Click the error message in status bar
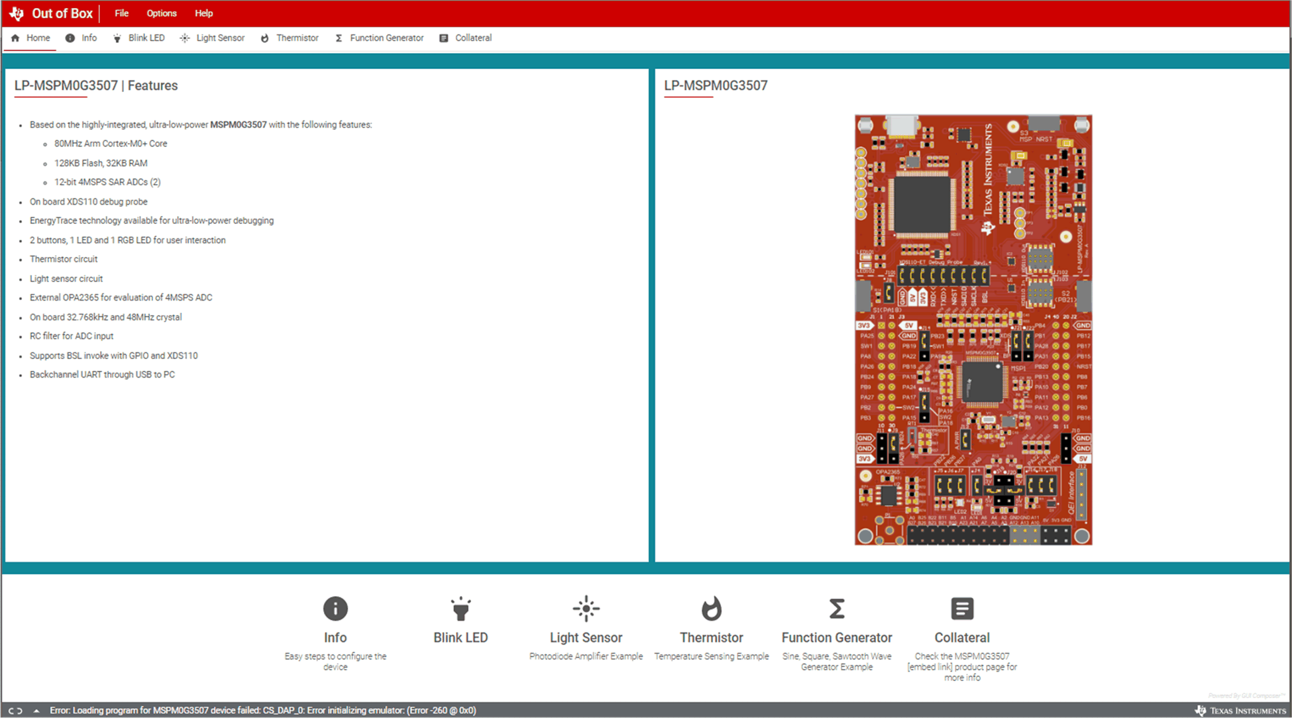Image resolution: width=1292 pixels, height=718 pixels. (x=263, y=710)
